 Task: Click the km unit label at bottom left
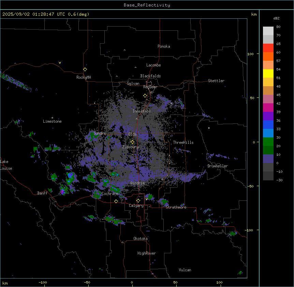click(x=5, y=283)
